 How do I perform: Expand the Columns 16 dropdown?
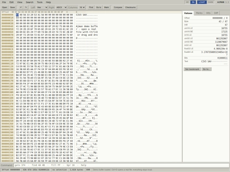click(x=82, y=7)
